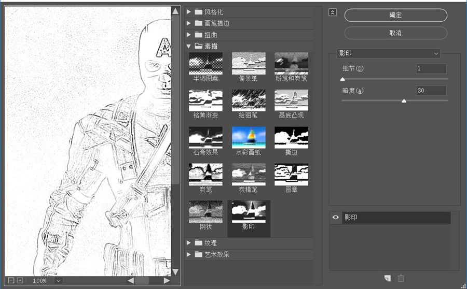Screen dimensions: 467x289
Task: Click the preview scroll down arrow
Action: click(175, 272)
